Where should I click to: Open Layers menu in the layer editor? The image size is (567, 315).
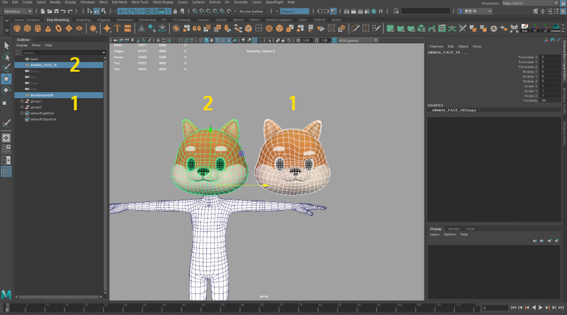point(435,234)
